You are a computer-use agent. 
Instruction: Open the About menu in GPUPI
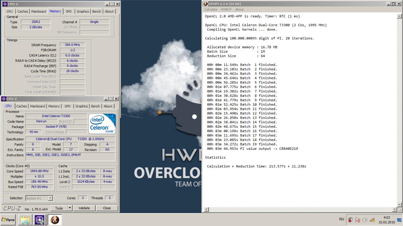240,9
